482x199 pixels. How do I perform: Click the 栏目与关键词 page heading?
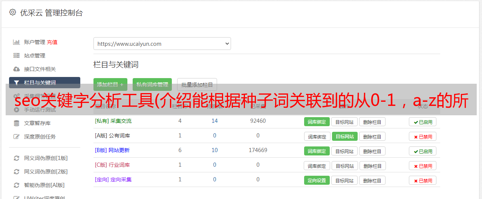[116, 65]
